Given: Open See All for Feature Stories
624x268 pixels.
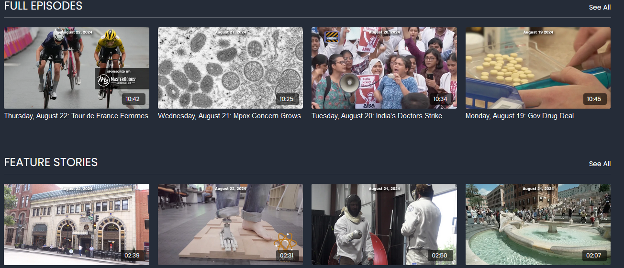Looking at the screenshot, I should [x=600, y=164].
